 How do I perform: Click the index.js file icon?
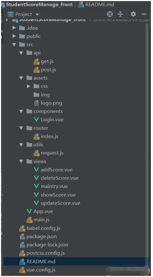click(36, 136)
